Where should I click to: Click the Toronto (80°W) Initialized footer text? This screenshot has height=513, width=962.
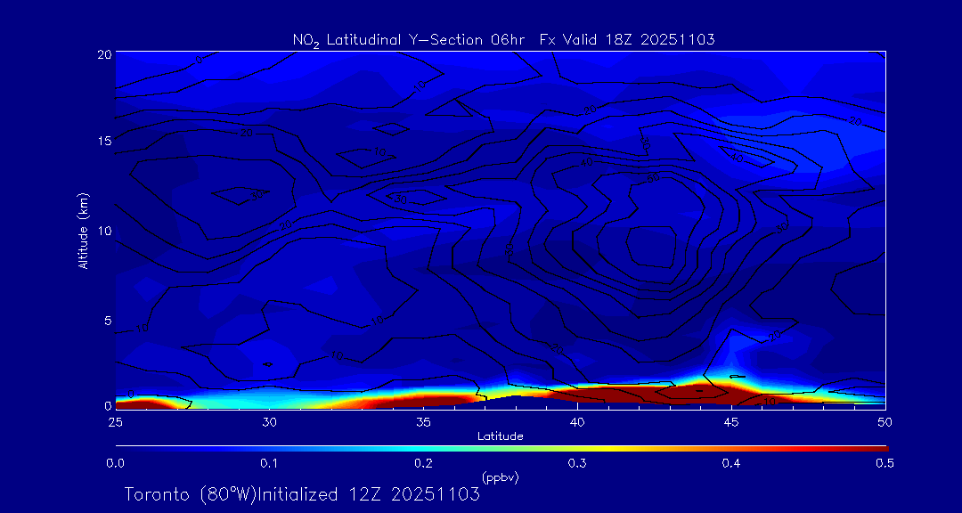(302, 493)
